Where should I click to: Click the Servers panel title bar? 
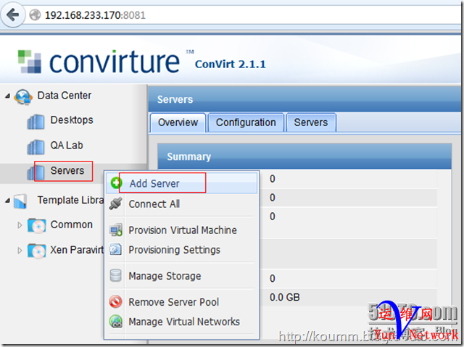[304, 99]
